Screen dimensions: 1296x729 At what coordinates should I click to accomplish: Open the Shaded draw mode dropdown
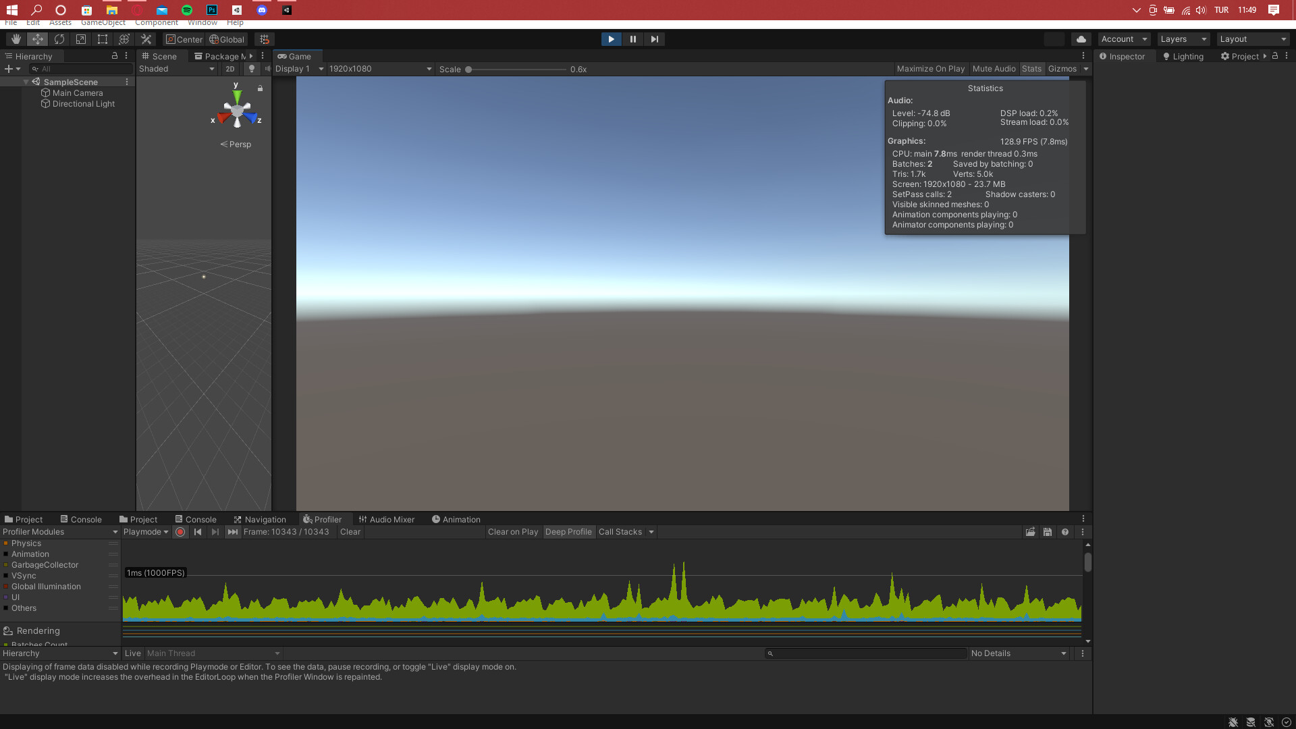177,68
